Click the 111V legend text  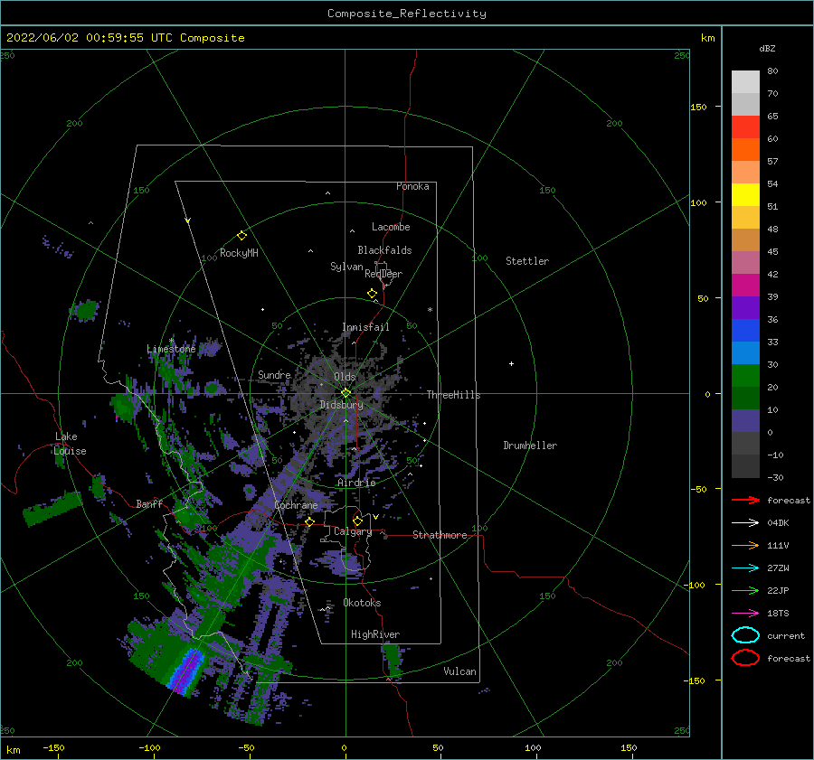point(778,545)
